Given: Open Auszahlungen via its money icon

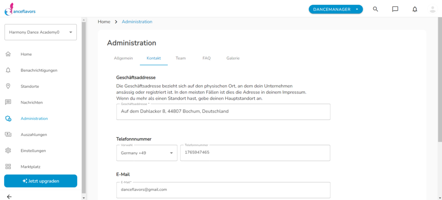Looking at the screenshot, I should tap(8, 134).
